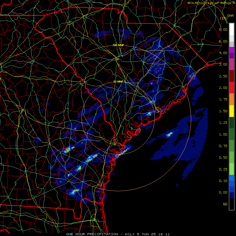This screenshot has width=236, height=236.
Task: Click the 0.50 legend label
Action: (x=223, y=158)
